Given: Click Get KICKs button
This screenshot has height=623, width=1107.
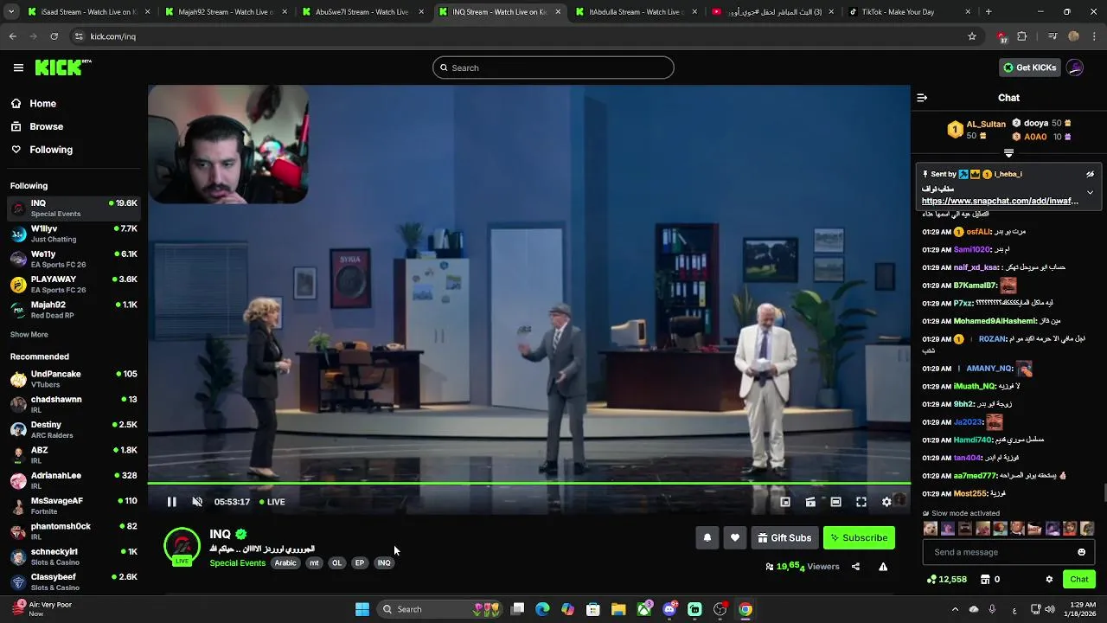Looking at the screenshot, I should [x=1029, y=67].
